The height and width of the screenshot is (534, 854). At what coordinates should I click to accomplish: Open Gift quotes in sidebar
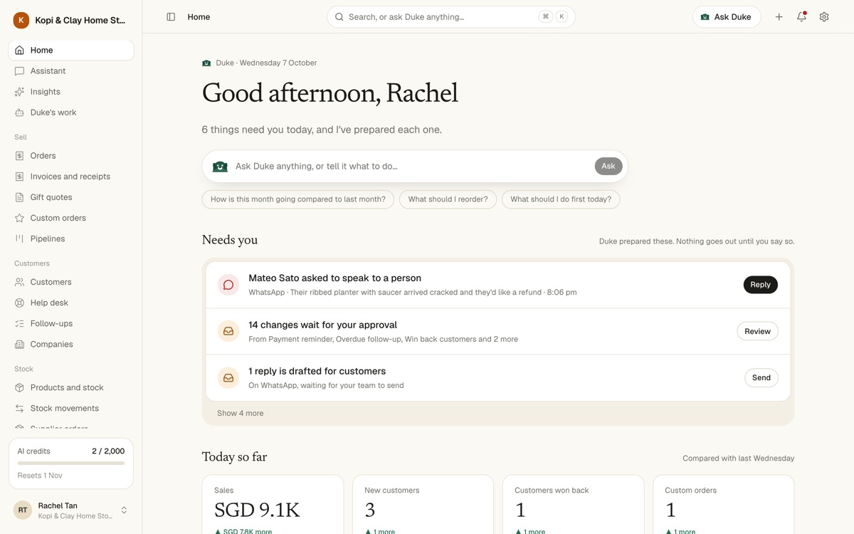coord(71,197)
